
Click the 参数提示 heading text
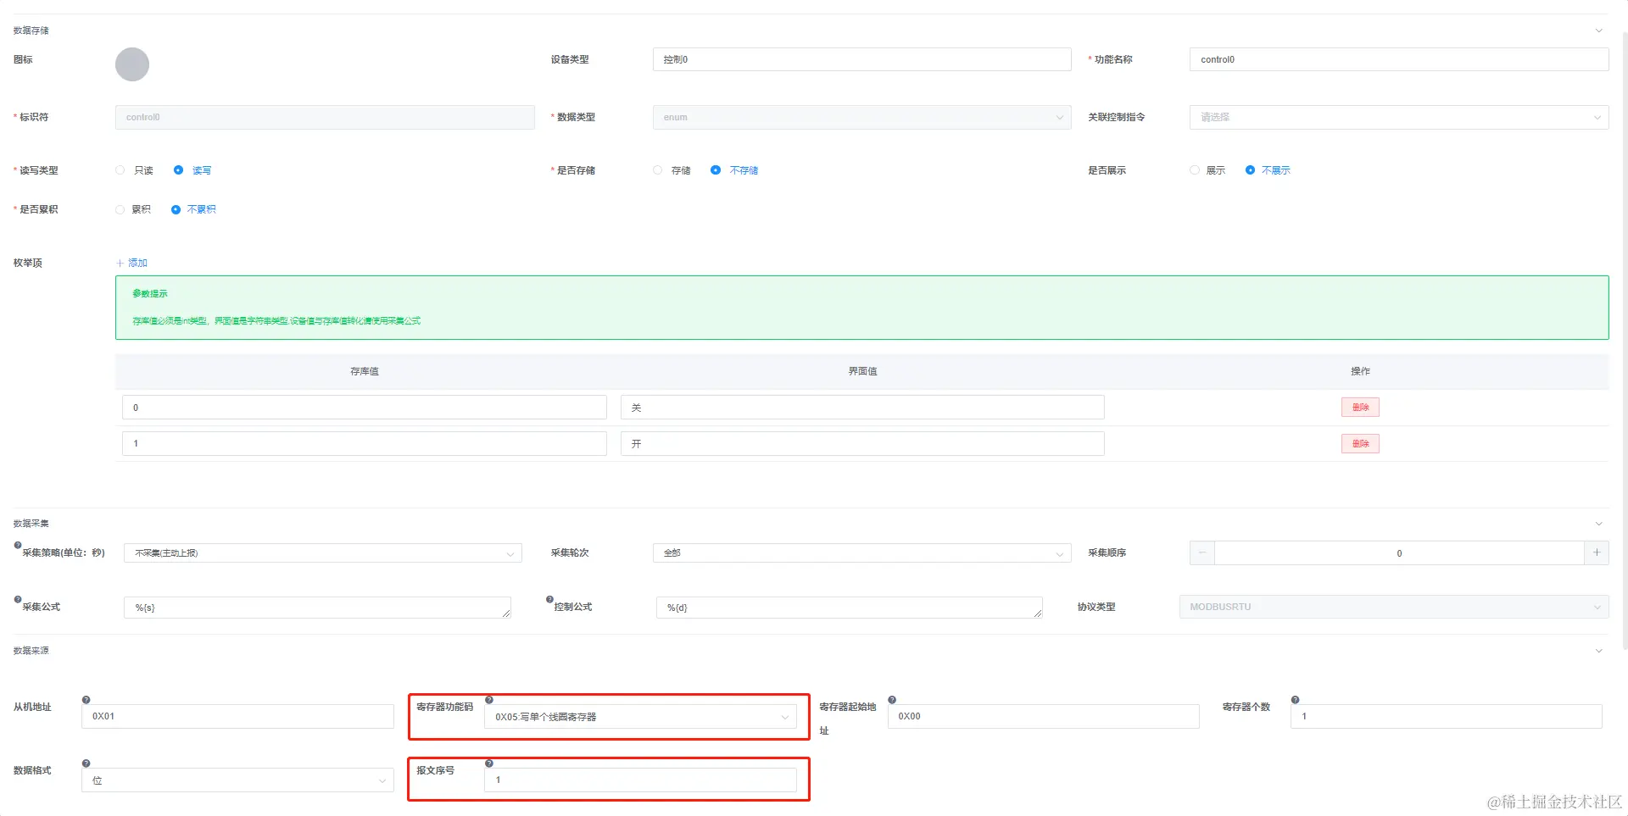coord(150,293)
